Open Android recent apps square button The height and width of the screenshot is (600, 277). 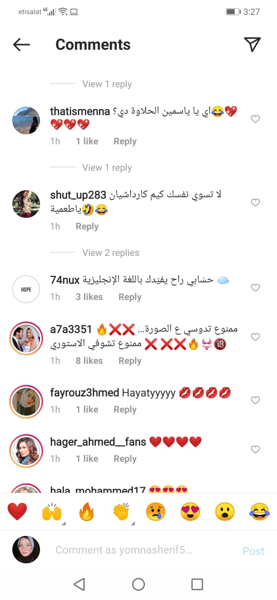197,584
